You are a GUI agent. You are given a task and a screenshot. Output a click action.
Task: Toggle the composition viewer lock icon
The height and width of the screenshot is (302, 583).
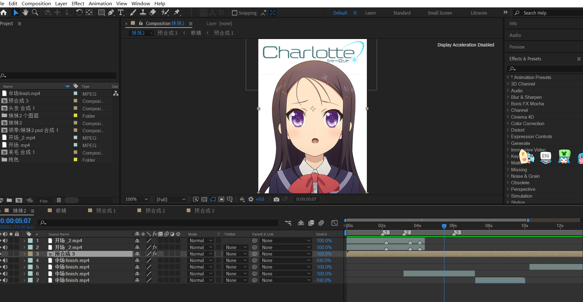141,23
